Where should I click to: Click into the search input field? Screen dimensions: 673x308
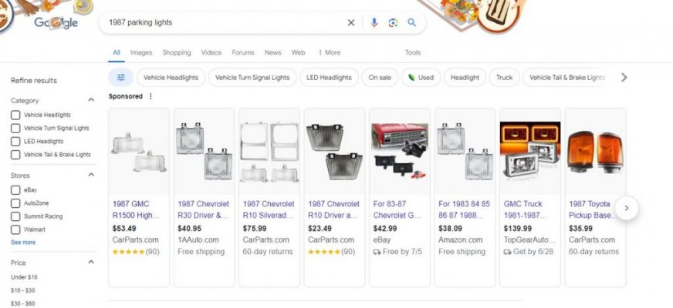(x=224, y=23)
